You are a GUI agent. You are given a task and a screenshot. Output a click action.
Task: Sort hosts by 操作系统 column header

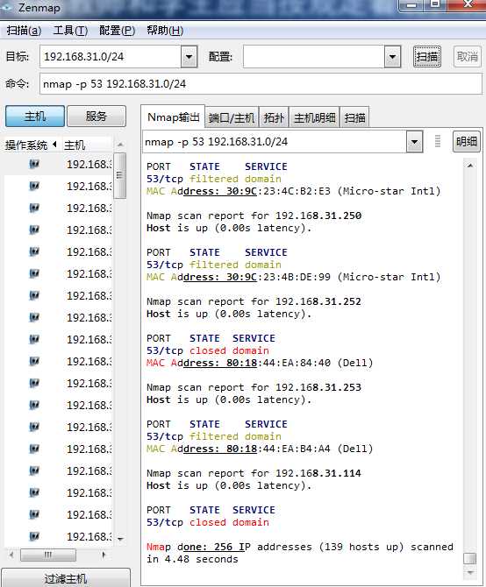(32, 145)
